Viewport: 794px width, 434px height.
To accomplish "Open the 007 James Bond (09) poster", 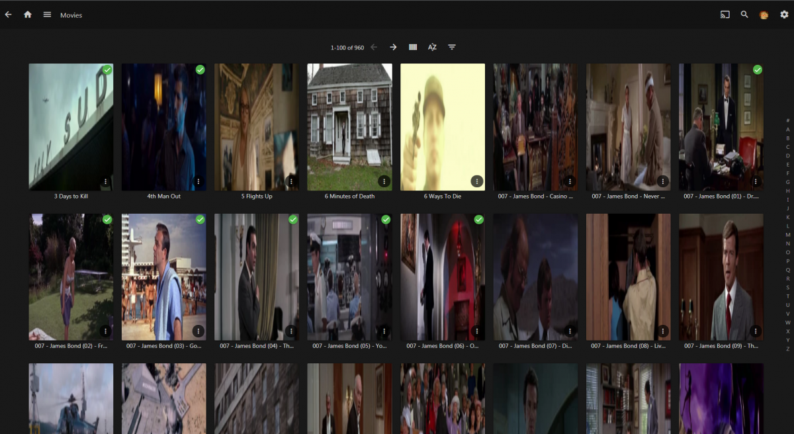I will pos(721,276).
